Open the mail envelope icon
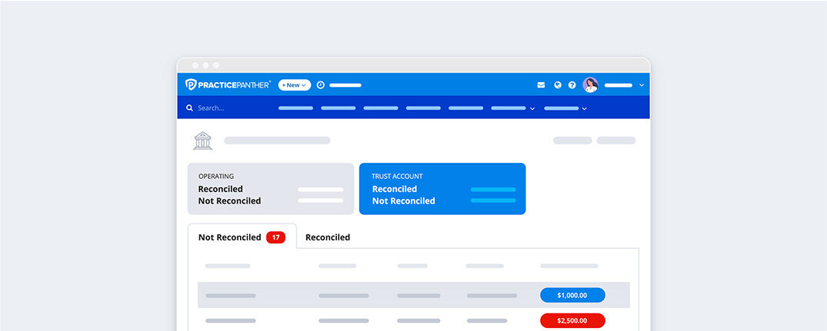The image size is (827, 331). (x=541, y=84)
